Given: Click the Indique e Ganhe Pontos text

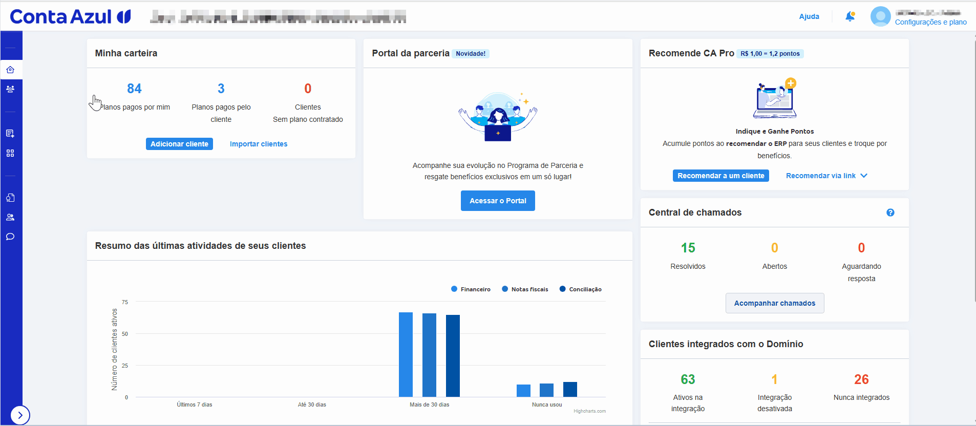Looking at the screenshot, I should pyautogui.click(x=775, y=132).
